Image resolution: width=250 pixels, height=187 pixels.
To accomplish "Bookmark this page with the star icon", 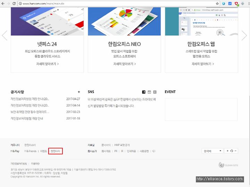I will tap(217, 3).
